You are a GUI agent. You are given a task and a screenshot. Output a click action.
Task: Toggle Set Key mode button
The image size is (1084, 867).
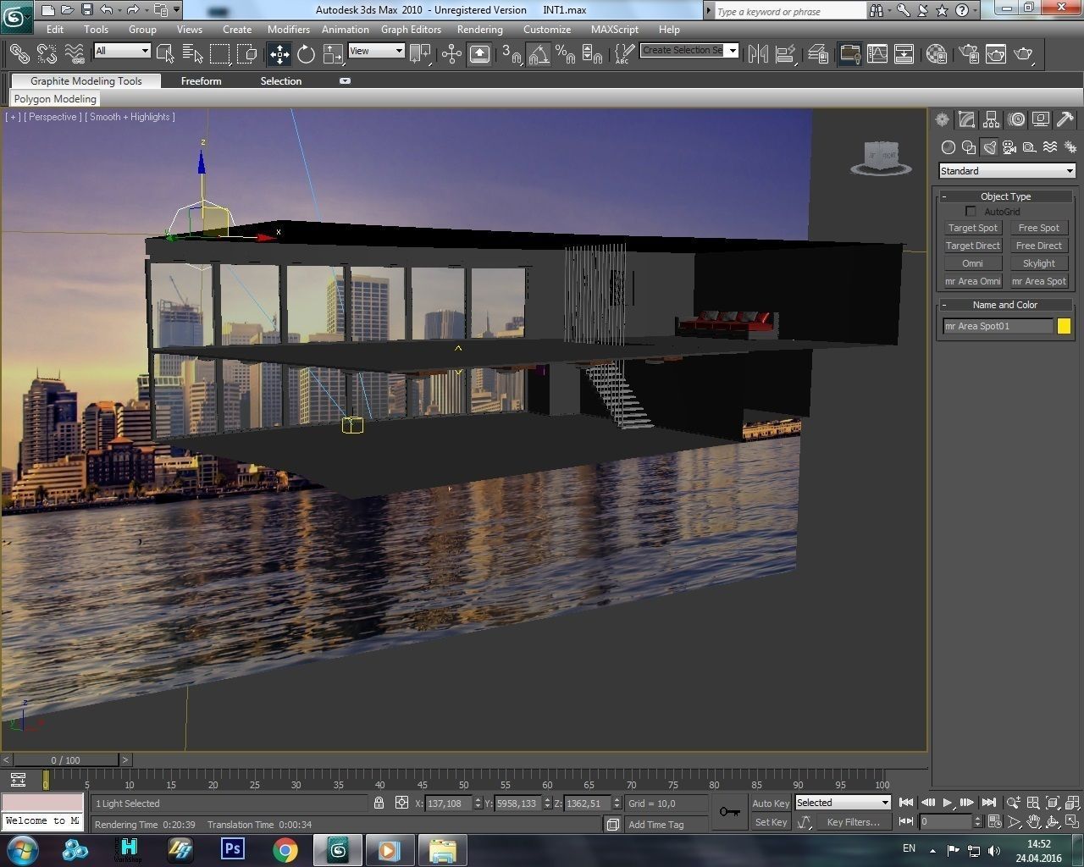click(x=771, y=822)
